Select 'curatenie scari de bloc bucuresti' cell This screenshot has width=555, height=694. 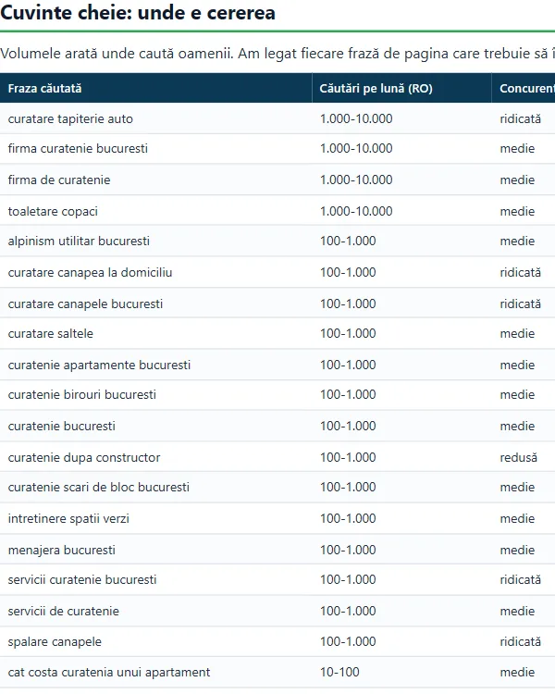click(155, 488)
